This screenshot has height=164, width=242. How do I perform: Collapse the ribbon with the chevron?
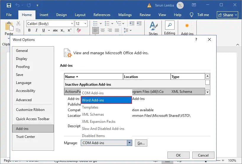(x=238, y=45)
